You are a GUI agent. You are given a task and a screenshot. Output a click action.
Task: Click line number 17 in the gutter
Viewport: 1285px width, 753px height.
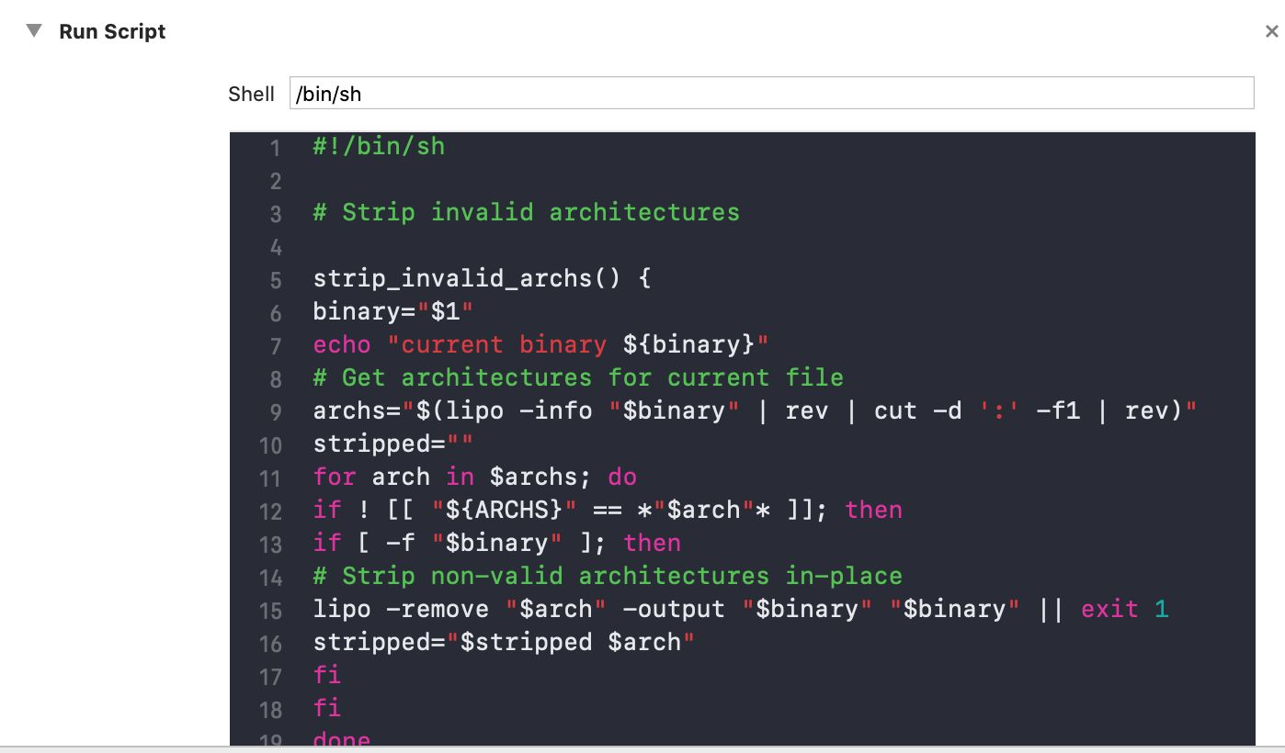coord(270,677)
